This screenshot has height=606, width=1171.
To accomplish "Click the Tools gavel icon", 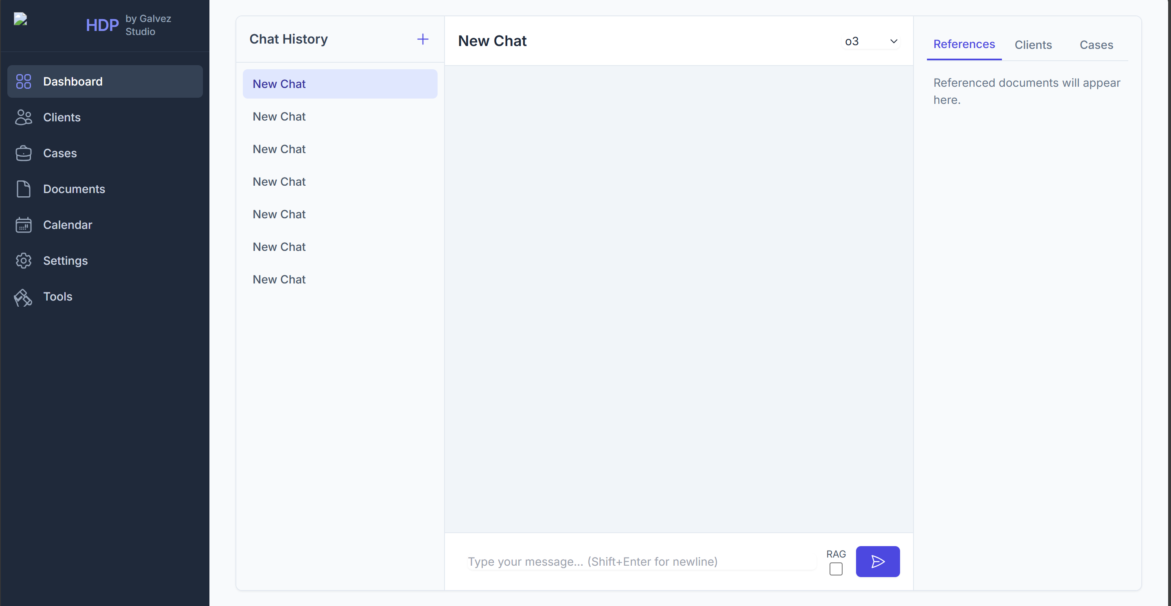I will click(24, 297).
